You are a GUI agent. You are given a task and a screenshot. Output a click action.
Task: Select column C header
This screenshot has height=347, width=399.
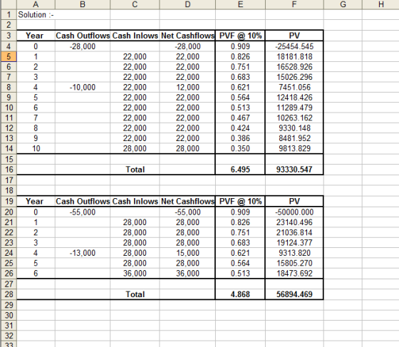tap(135, 4)
